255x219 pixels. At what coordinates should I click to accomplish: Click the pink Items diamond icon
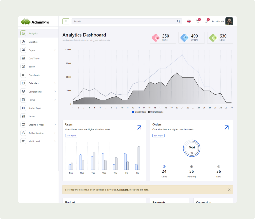[156, 38]
